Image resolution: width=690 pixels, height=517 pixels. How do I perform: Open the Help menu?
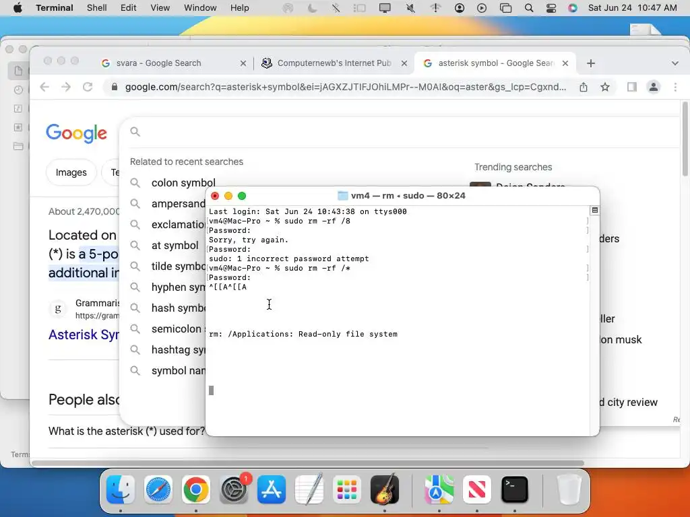pyautogui.click(x=239, y=7)
